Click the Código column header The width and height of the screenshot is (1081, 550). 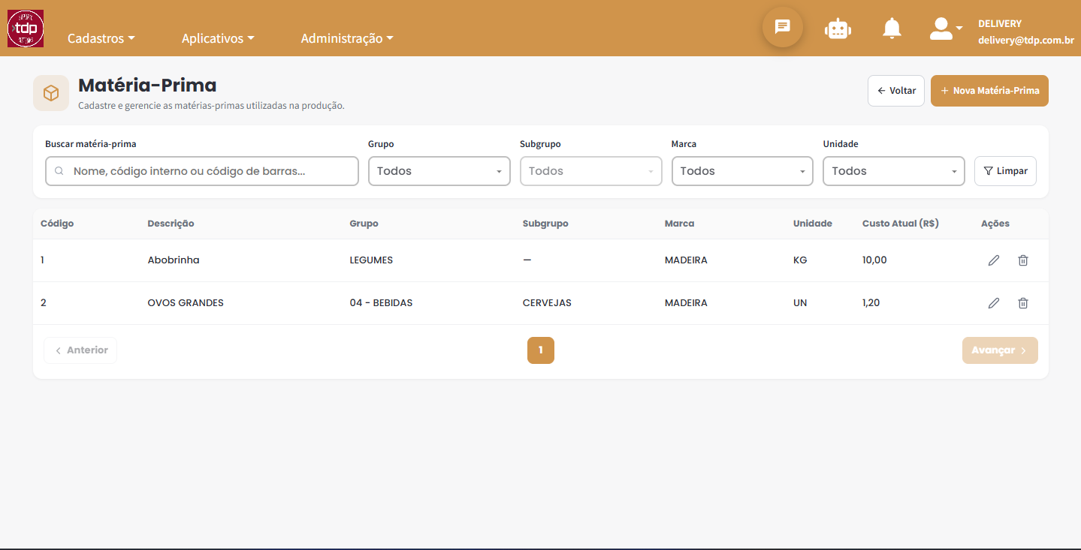click(57, 224)
